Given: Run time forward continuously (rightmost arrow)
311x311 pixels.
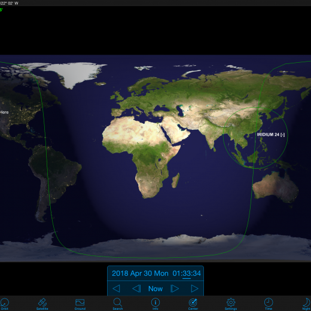Looking at the screenshot, I should (x=194, y=288).
